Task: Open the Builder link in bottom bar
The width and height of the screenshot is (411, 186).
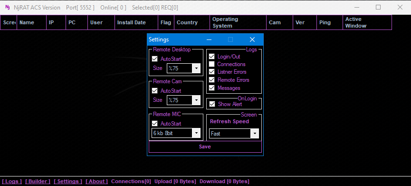Action: point(38,181)
